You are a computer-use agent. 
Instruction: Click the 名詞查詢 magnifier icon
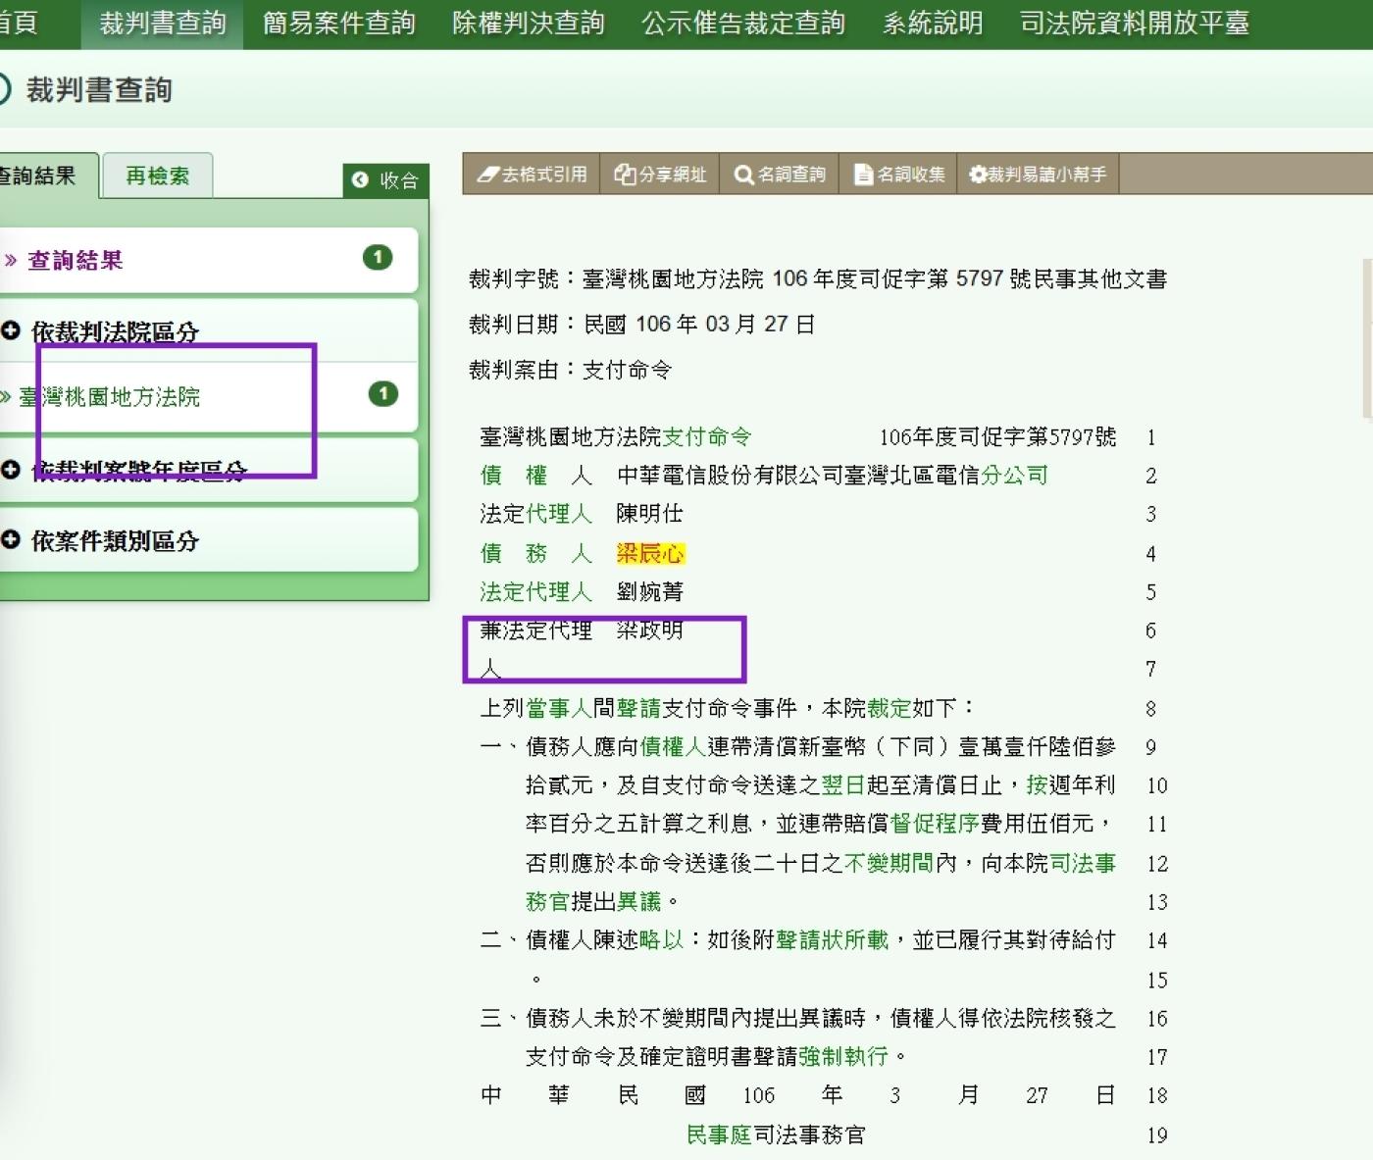click(744, 175)
